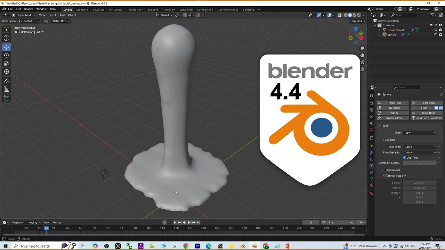The height and width of the screenshot is (250, 445).
Task: Select the Rotate tool
Action: coord(7,55)
